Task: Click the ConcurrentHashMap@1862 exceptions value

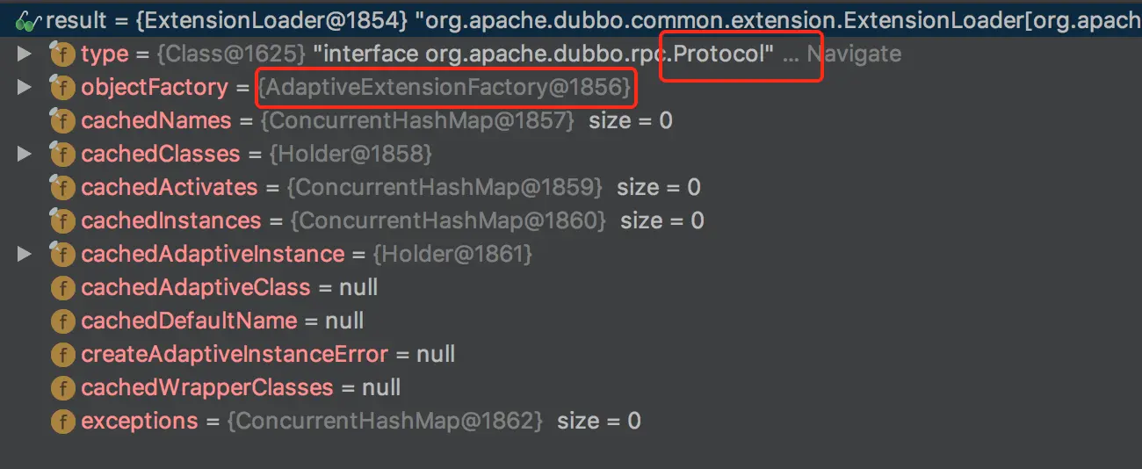Action: (385, 422)
